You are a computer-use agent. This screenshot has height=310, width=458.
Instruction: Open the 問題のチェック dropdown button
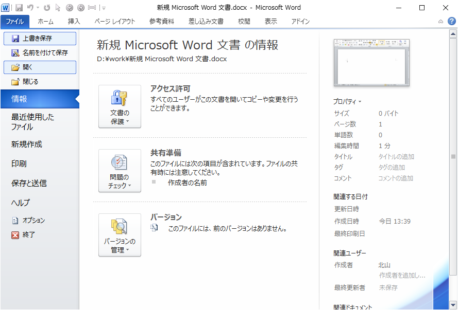point(120,171)
